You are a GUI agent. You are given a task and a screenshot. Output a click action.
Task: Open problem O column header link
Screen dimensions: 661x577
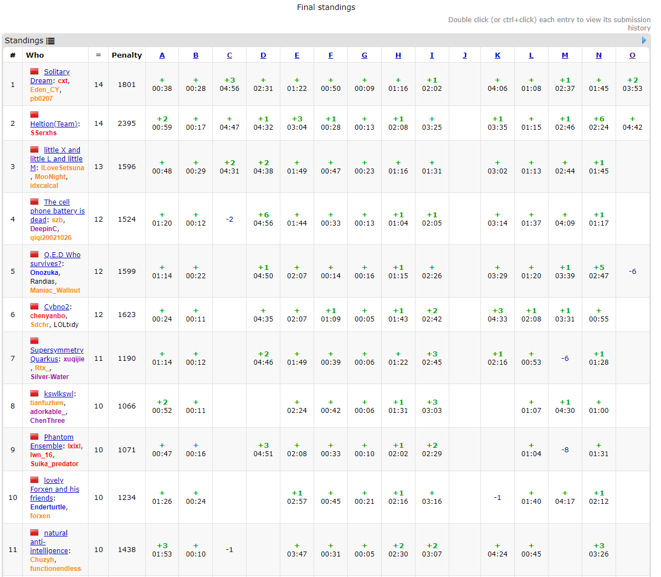[x=632, y=55]
